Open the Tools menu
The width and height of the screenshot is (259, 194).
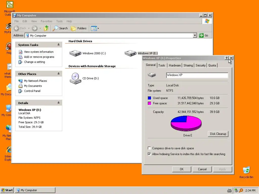59,21
